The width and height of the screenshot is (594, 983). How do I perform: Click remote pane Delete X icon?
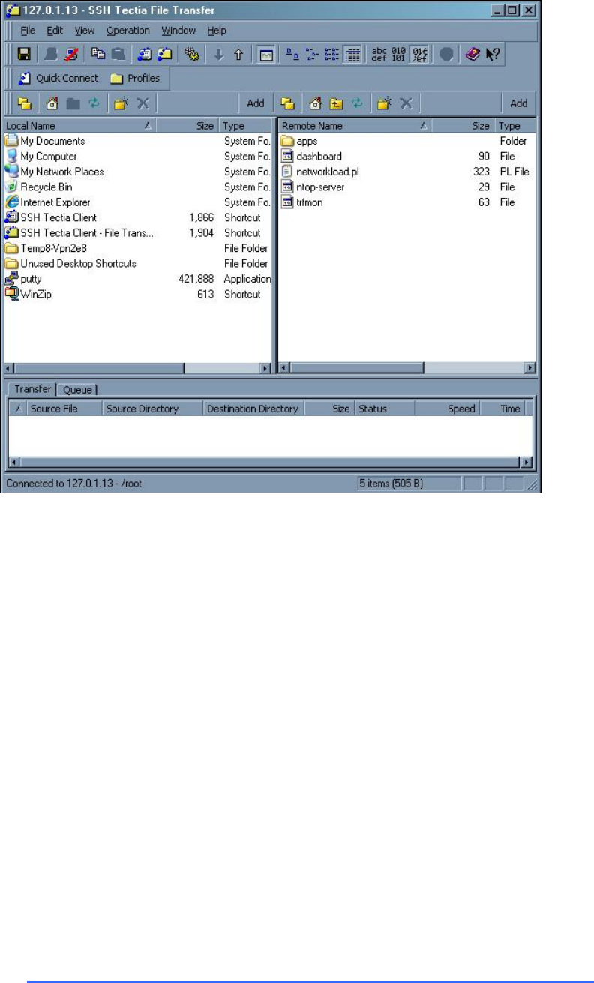pyautogui.click(x=405, y=103)
